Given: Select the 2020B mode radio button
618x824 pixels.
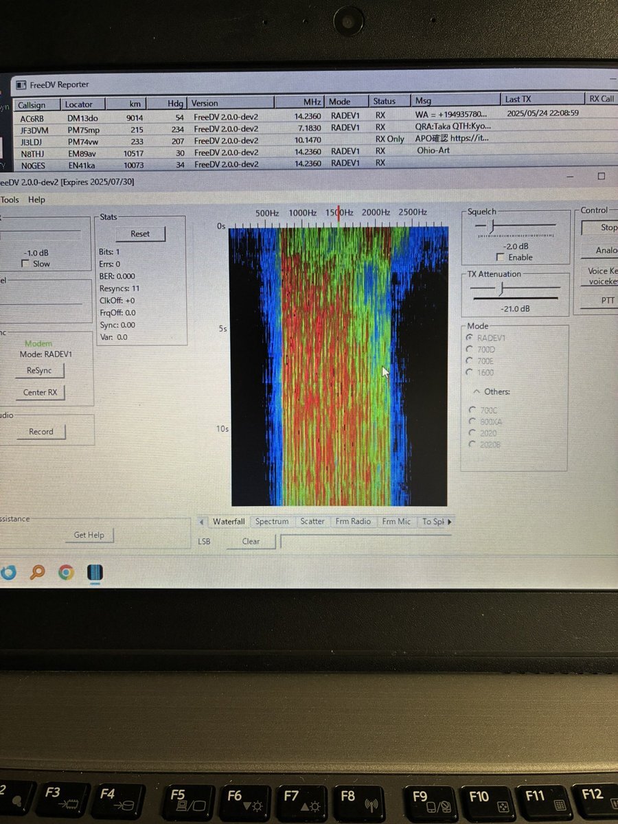Looking at the screenshot, I should (x=472, y=444).
